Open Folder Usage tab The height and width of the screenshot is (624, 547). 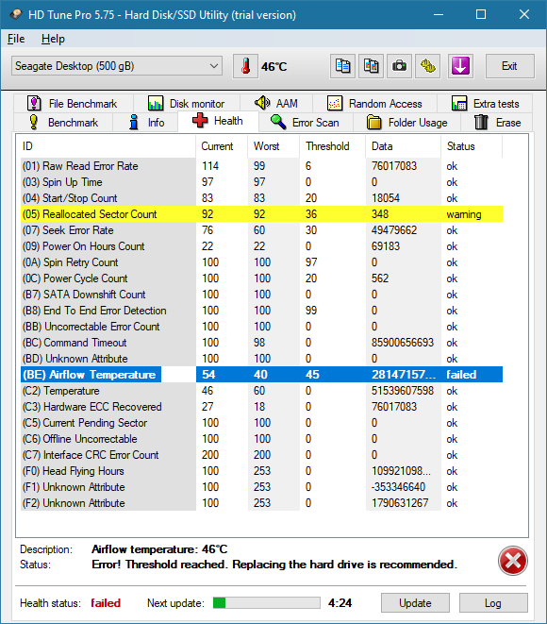coord(406,122)
